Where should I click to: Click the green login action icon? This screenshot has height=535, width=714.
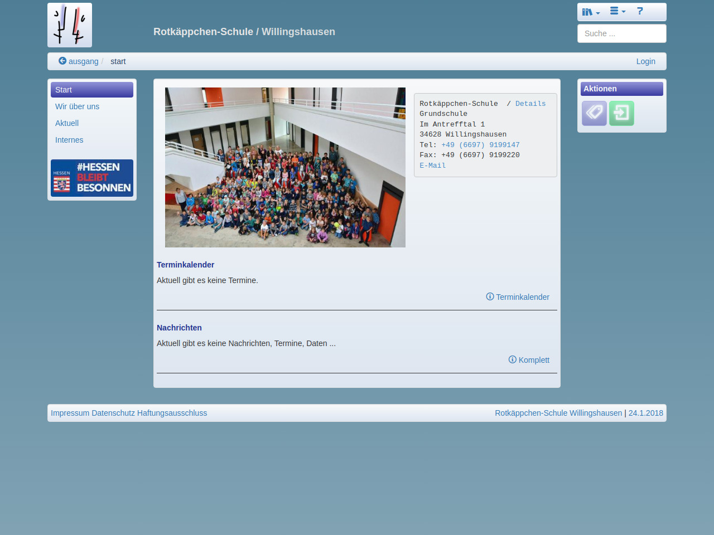pos(621,113)
